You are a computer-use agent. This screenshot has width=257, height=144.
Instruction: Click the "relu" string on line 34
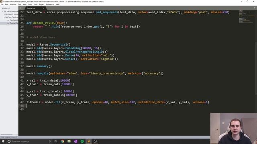pyautogui.click(x=106, y=55)
